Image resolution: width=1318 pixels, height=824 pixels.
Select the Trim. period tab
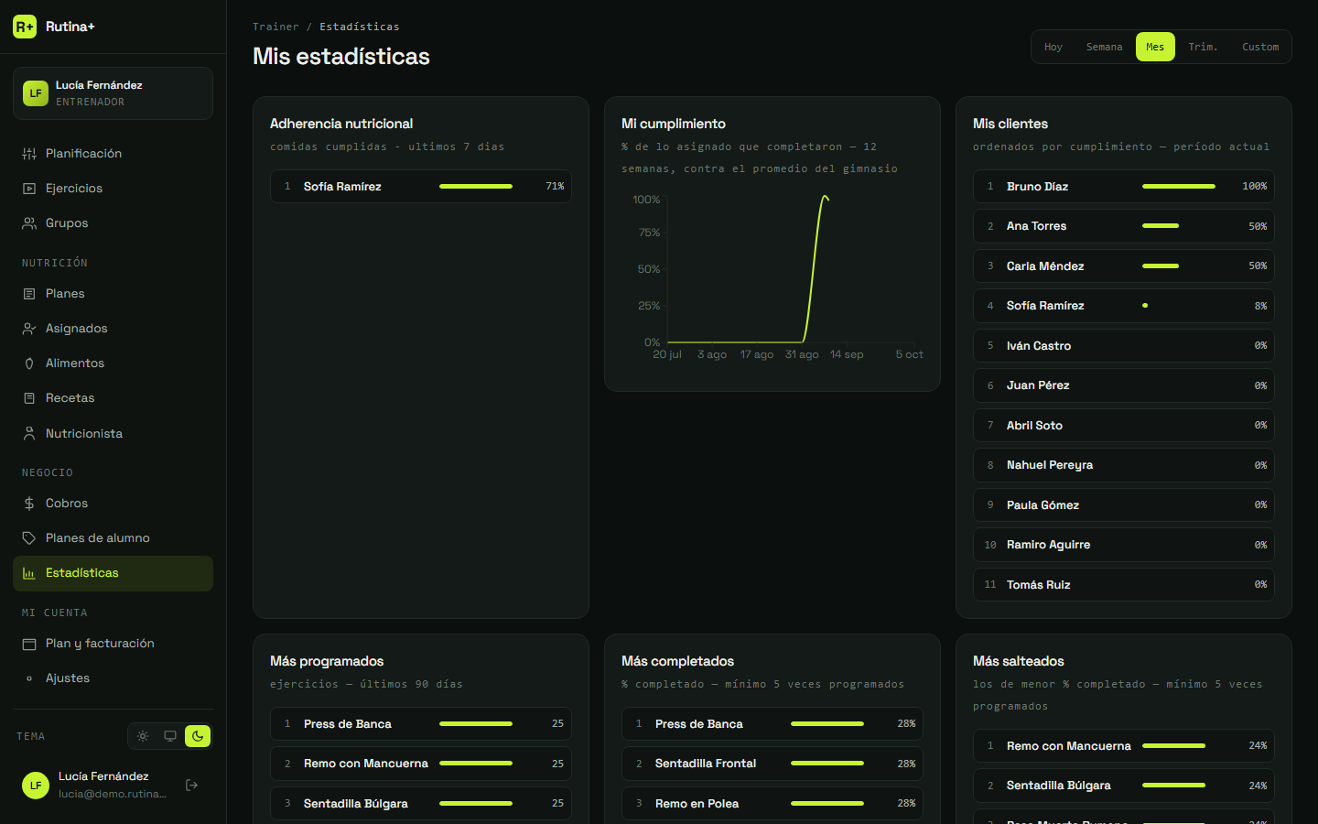tap(1203, 47)
